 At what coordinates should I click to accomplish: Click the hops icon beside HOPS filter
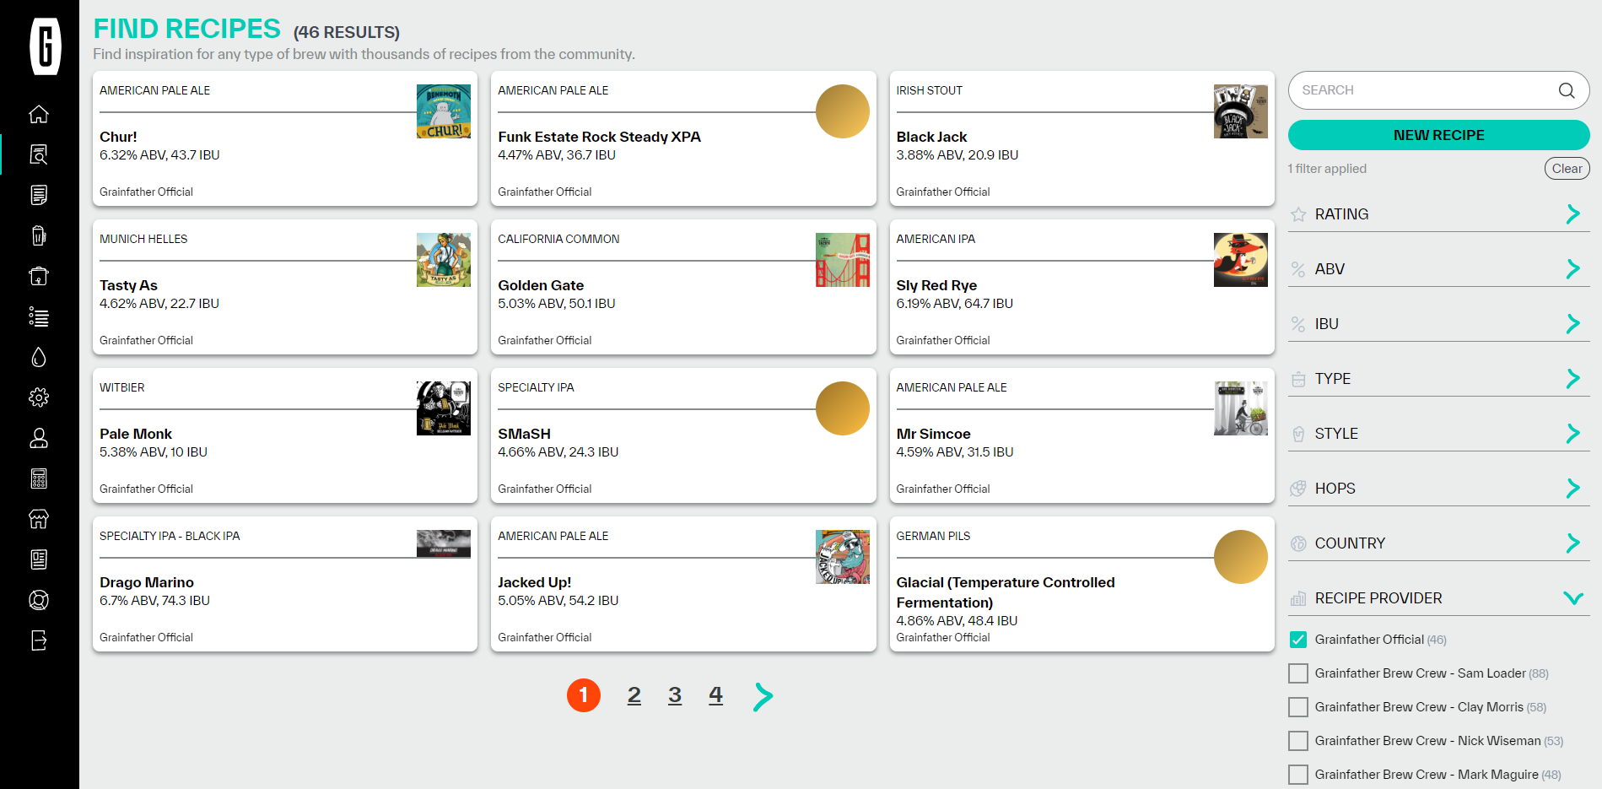coord(1298,489)
